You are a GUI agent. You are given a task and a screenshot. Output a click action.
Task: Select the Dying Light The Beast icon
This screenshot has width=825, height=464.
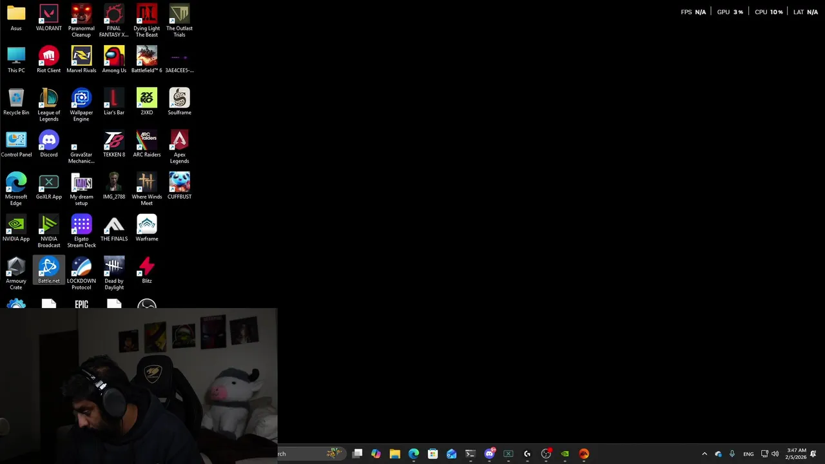147,21
